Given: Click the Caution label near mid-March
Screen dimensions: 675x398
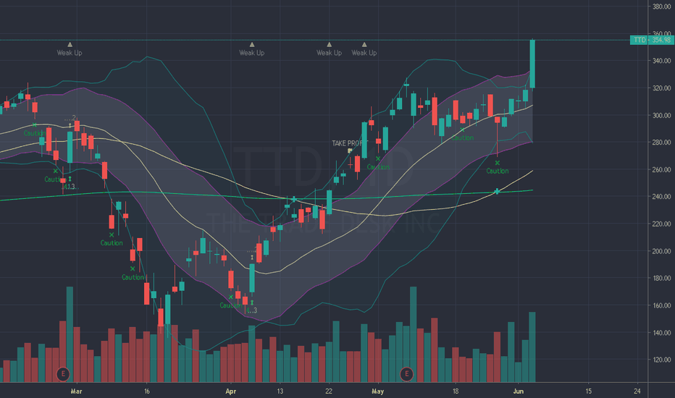Looking at the screenshot, I should tap(133, 278).
